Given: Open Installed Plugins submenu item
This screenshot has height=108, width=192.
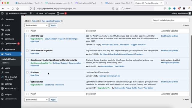Looking at the screenshot, I should click(x=9, y=59).
